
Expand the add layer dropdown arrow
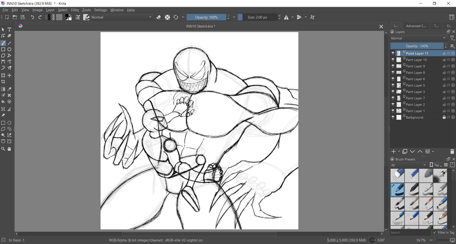pyautogui.click(x=399, y=152)
